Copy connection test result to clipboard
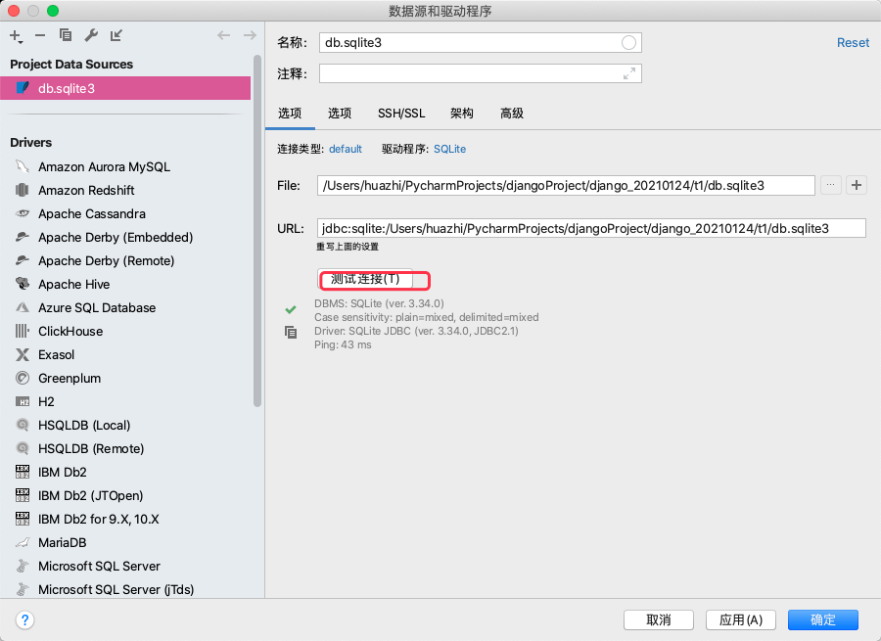 (x=291, y=332)
